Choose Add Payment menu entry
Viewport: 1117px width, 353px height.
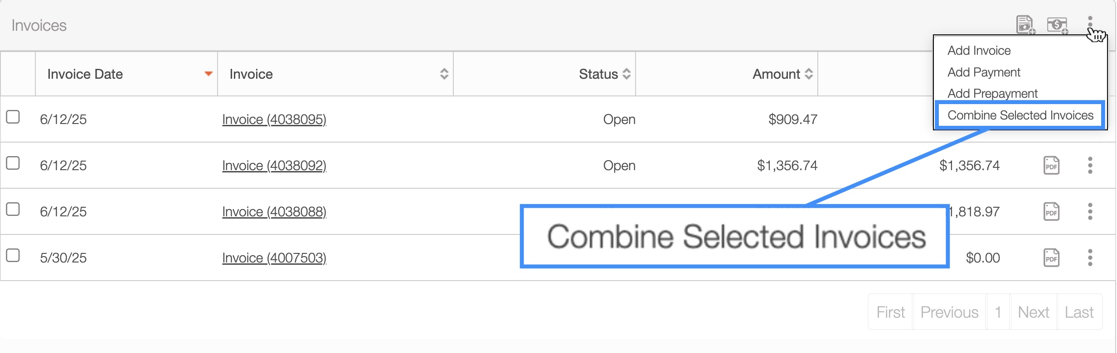[x=984, y=72]
